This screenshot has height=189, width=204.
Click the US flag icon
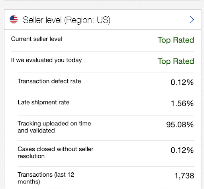(x=14, y=19)
